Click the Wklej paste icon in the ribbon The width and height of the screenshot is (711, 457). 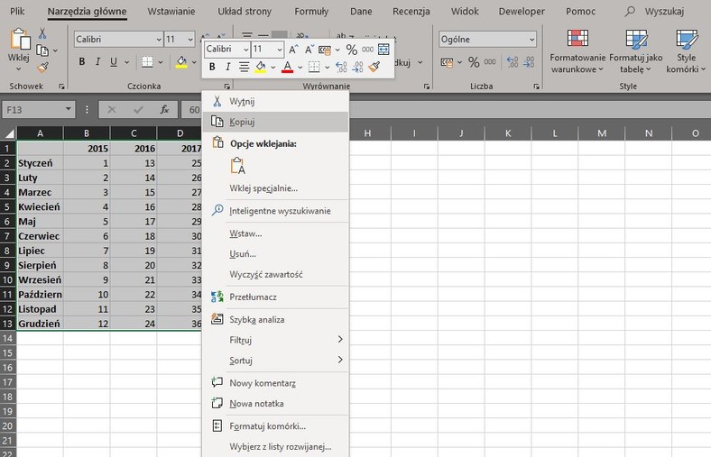coord(19,40)
